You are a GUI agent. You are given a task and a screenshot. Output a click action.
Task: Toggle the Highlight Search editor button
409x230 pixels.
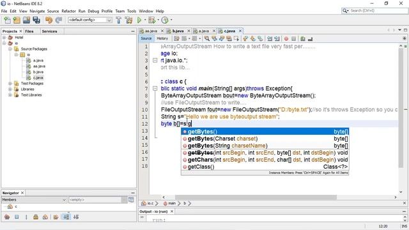pos(229,38)
